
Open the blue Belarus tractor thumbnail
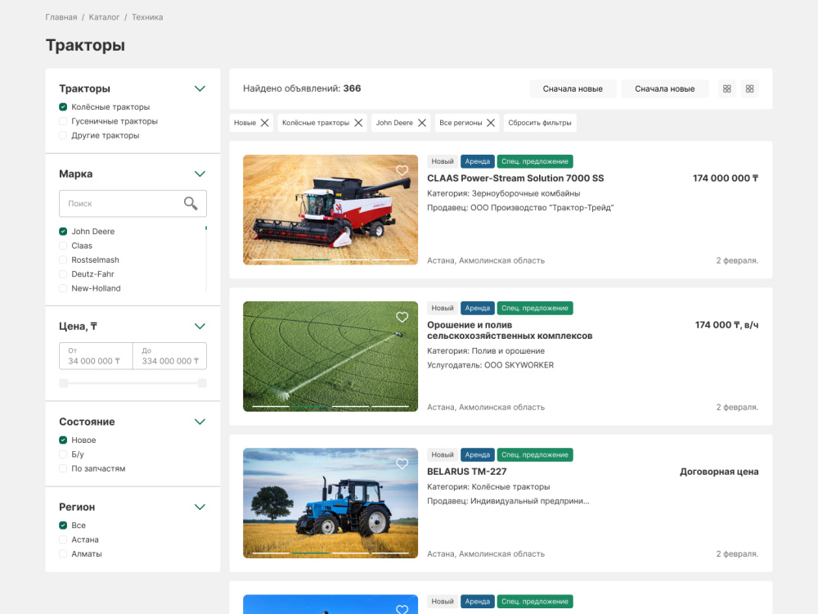pyautogui.click(x=330, y=503)
